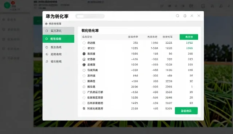Click the green number in the top table row

(189, 43)
